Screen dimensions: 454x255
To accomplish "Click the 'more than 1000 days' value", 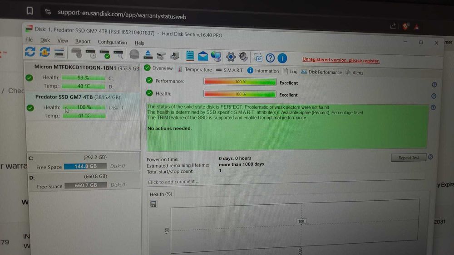I will coord(242,164).
